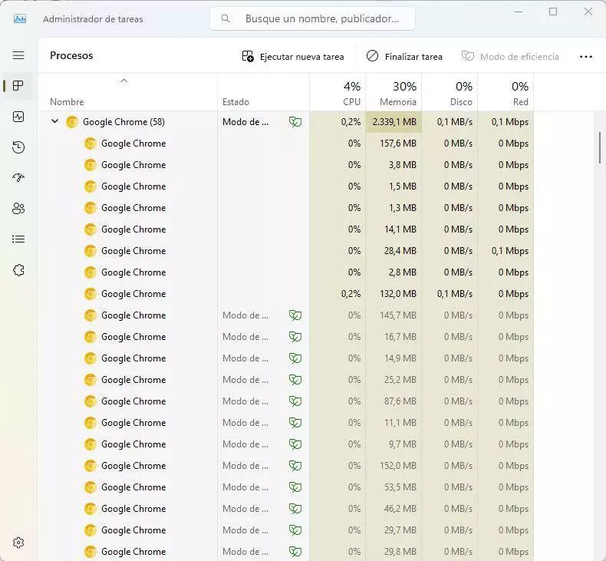Open the three-dot more options menu
The image size is (606, 561).
[586, 57]
